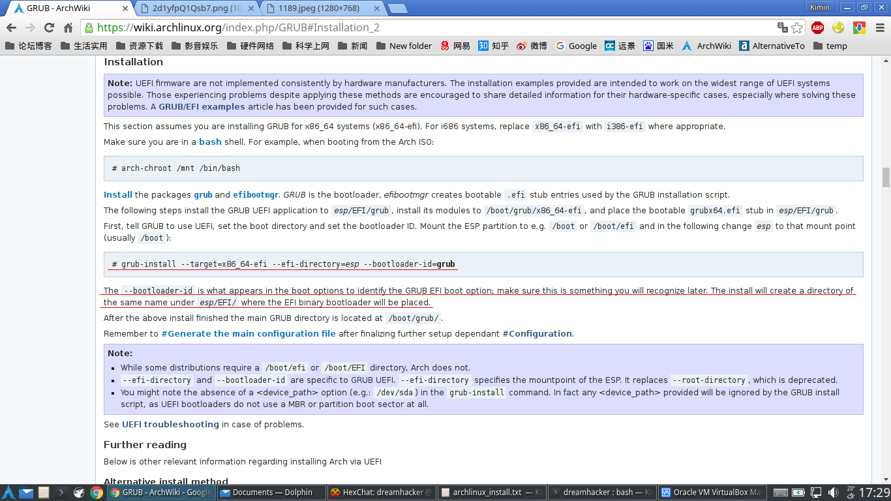Open the 资源下载 bookmark folder
Image resolution: width=891 pixels, height=501 pixels.
coord(140,46)
